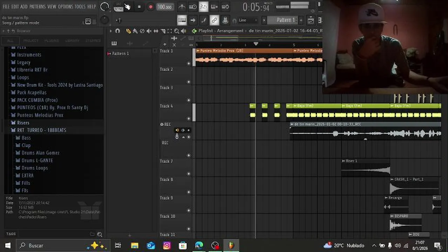Click the tempo value 100.000
448x252 pixels.
click(164, 7)
